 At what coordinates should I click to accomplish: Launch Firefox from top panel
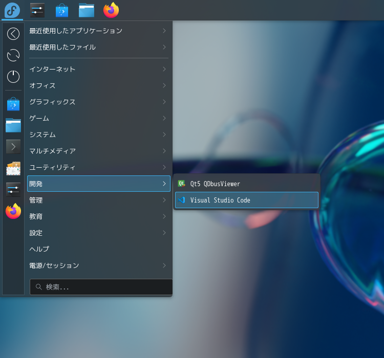[111, 10]
